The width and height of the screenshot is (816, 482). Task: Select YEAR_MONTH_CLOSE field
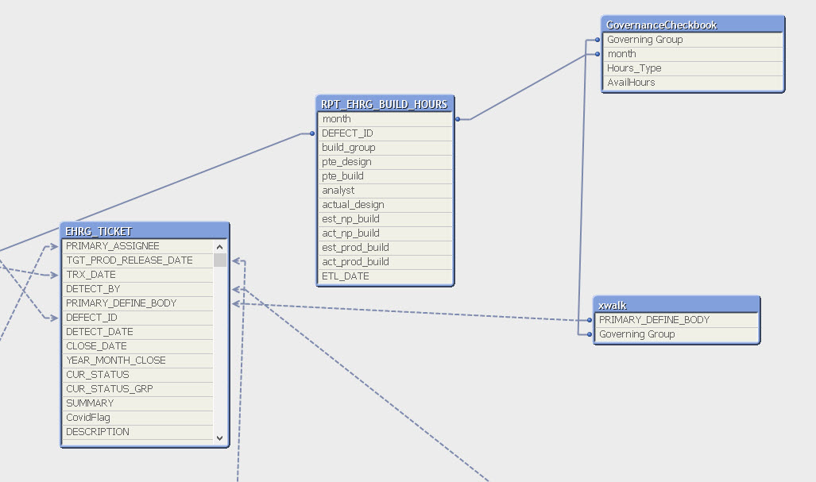click(137, 361)
